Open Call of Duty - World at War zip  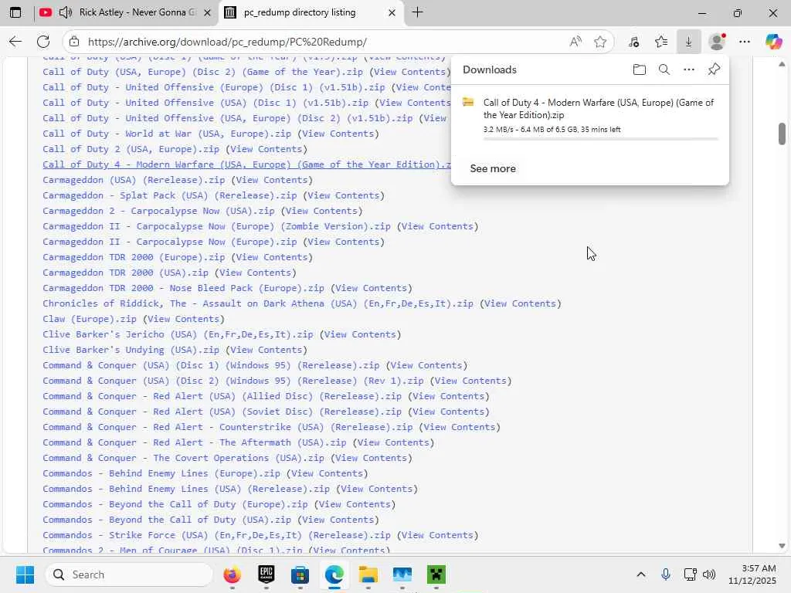[x=167, y=134]
